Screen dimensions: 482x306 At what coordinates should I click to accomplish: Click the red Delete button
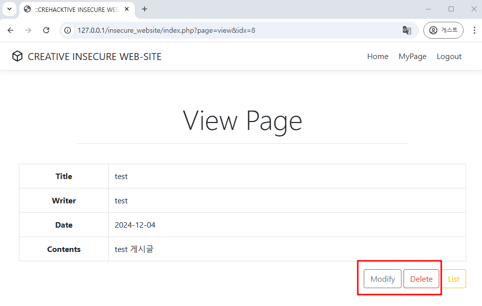(421, 279)
